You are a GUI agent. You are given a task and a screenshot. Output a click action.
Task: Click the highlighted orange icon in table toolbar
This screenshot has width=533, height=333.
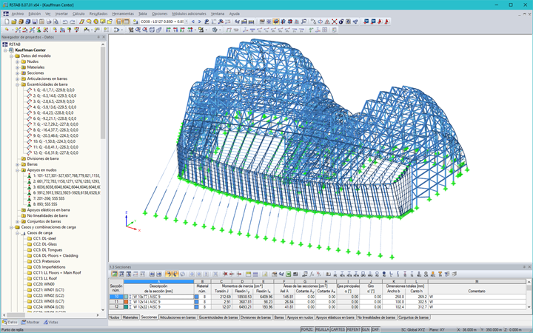coord(168,274)
